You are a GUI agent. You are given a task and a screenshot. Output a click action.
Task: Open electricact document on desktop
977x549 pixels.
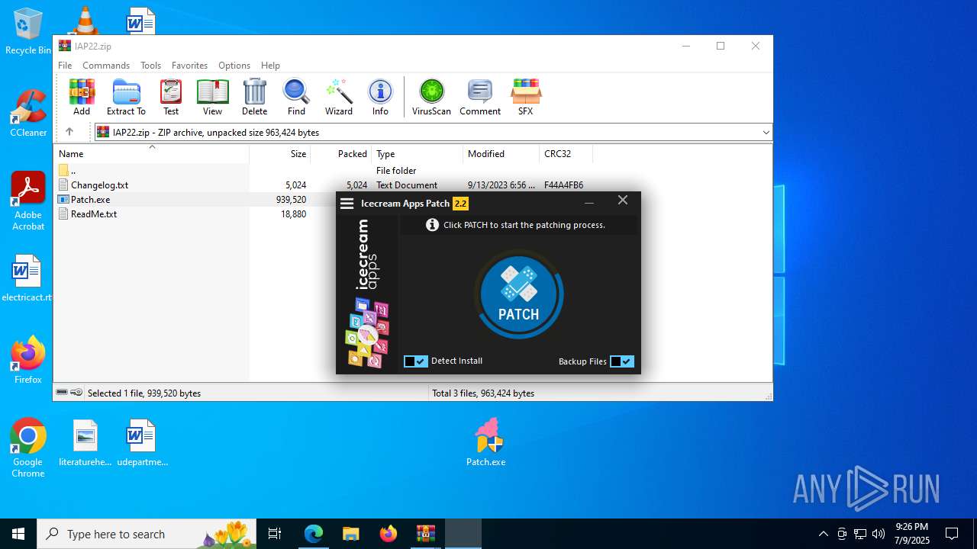coord(27,278)
